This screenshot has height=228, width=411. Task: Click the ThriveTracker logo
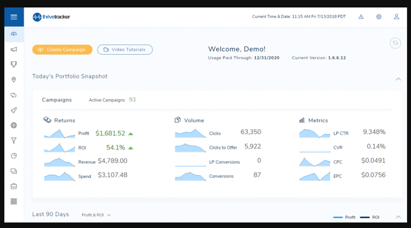[51, 17]
